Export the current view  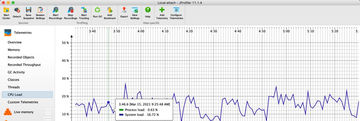click(124, 13)
